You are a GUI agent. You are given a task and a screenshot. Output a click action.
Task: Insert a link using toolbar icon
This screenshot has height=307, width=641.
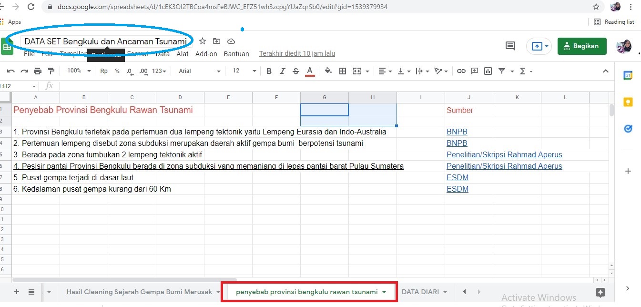461,71
